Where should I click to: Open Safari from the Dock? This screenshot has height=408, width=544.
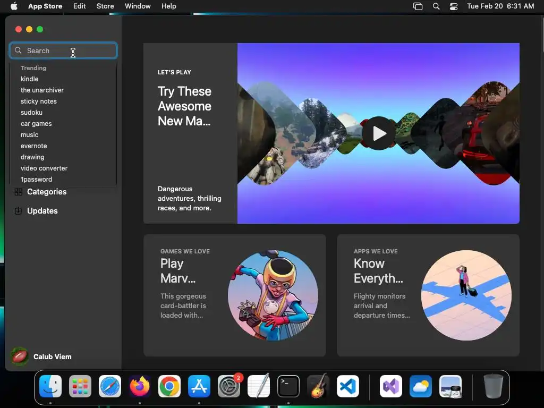click(110, 386)
